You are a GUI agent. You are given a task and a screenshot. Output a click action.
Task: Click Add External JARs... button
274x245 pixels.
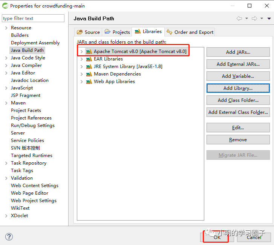point(238,64)
